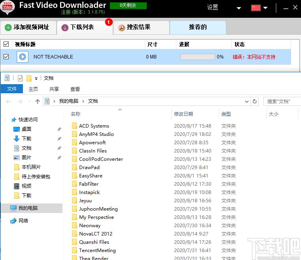Image resolution: width=301 pixels, height=260 pixels.
Task: Click the green plus add video URL icon
Action: (x=8, y=28)
